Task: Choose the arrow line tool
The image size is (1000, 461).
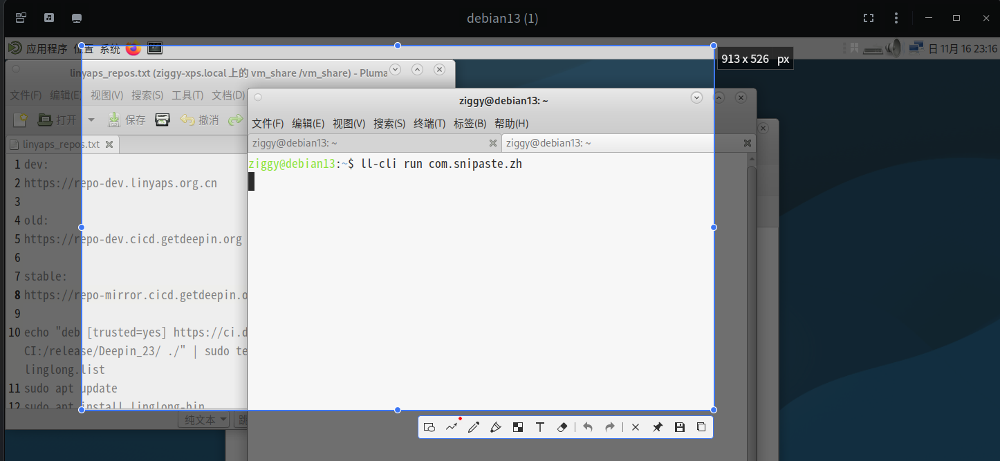Action: coord(452,427)
